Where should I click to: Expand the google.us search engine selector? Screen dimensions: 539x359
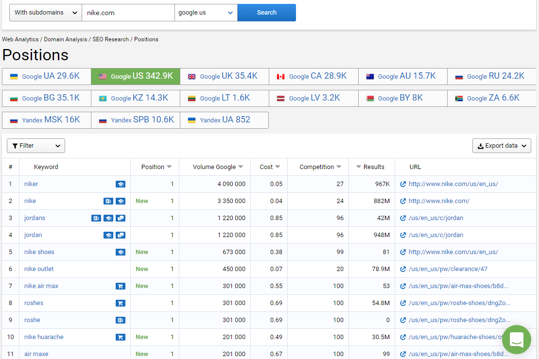206,13
